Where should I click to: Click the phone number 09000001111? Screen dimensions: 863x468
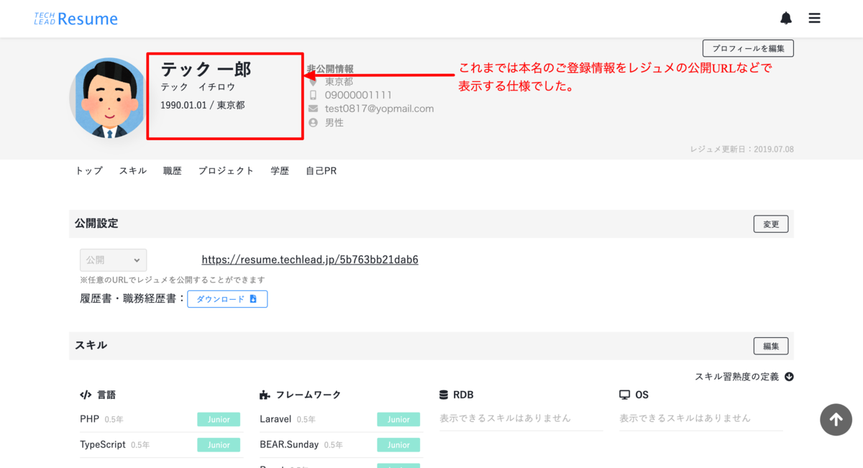[358, 95]
